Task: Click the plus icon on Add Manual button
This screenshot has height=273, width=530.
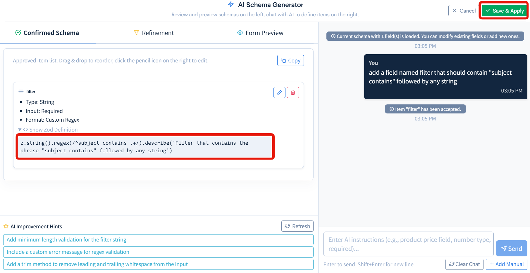Action: [x=492, y=264]
